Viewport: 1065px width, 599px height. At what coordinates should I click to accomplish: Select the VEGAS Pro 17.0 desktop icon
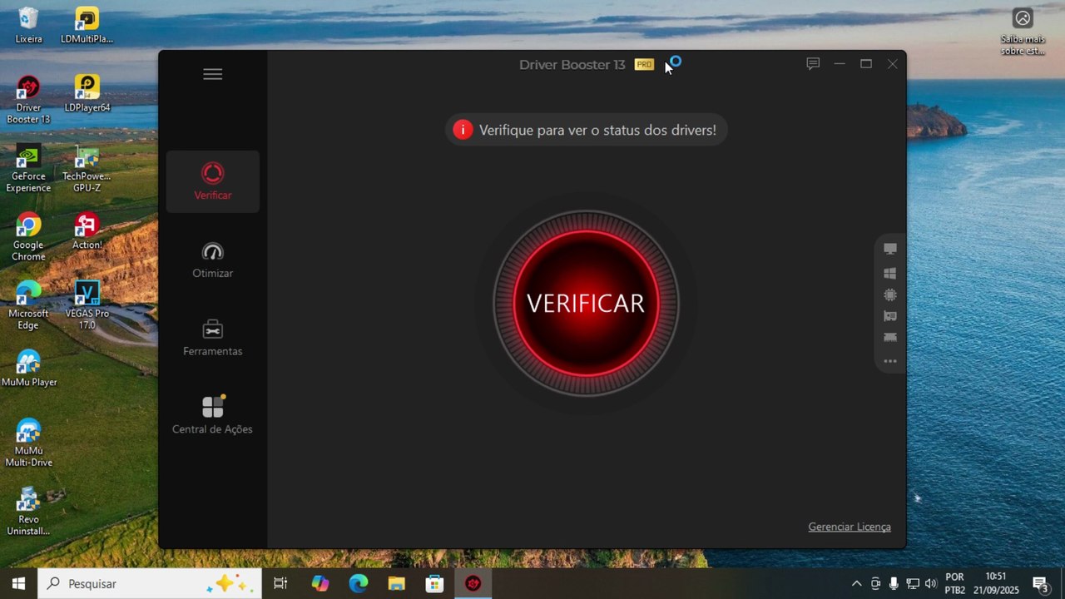tap(87, 305)
